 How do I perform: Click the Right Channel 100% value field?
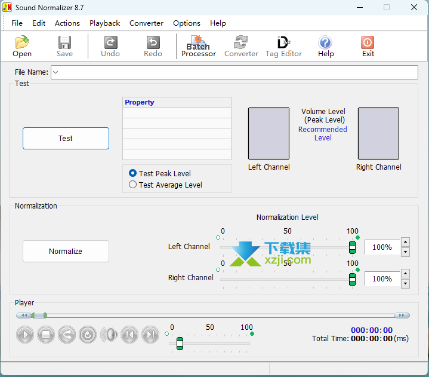(x=382, y=278)
